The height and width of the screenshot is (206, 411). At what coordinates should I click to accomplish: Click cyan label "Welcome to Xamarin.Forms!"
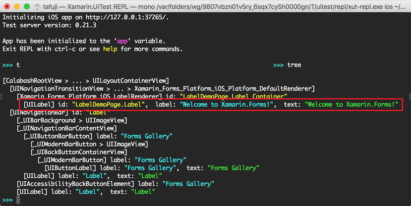227,104
